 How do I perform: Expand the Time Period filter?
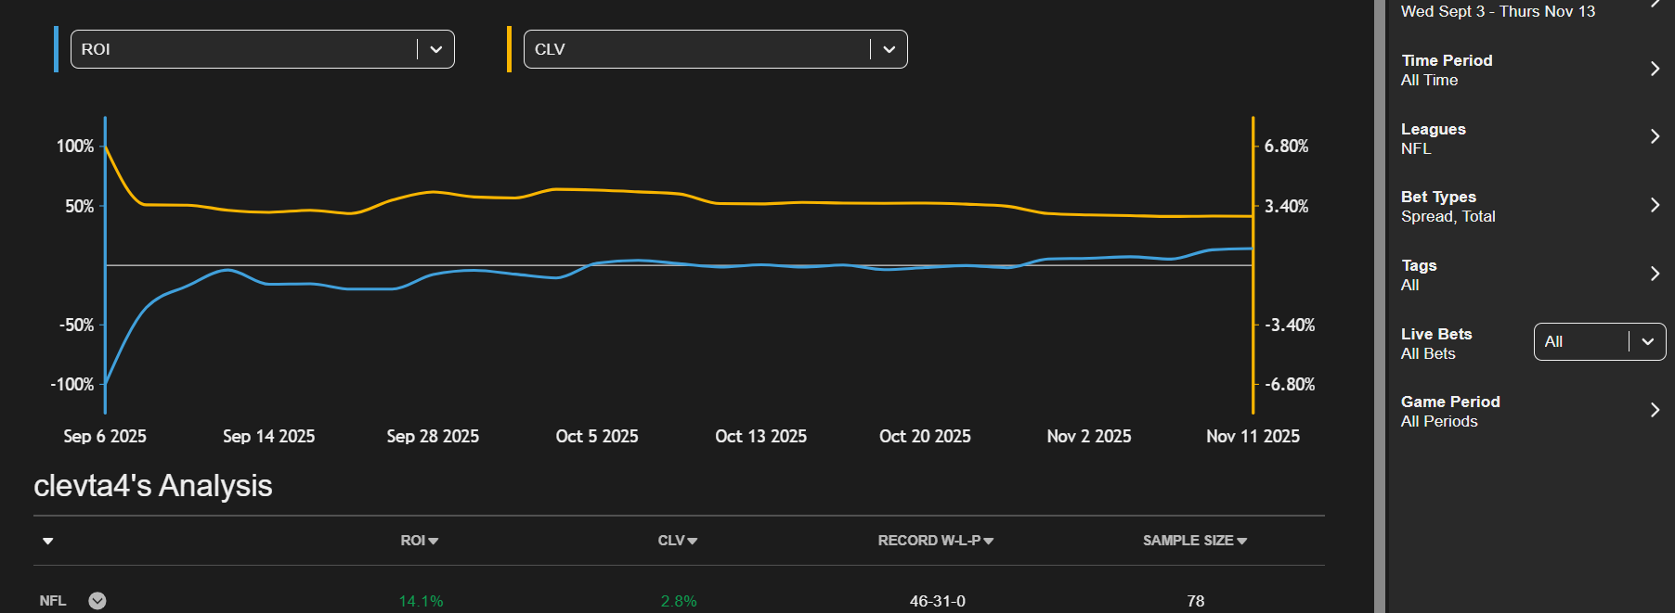(x=1655, y=69)
